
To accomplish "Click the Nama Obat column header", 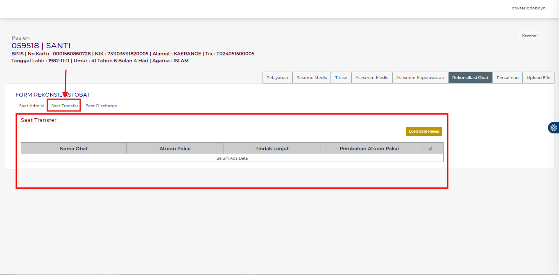I will pyautogui.click(x=74, y=149).
